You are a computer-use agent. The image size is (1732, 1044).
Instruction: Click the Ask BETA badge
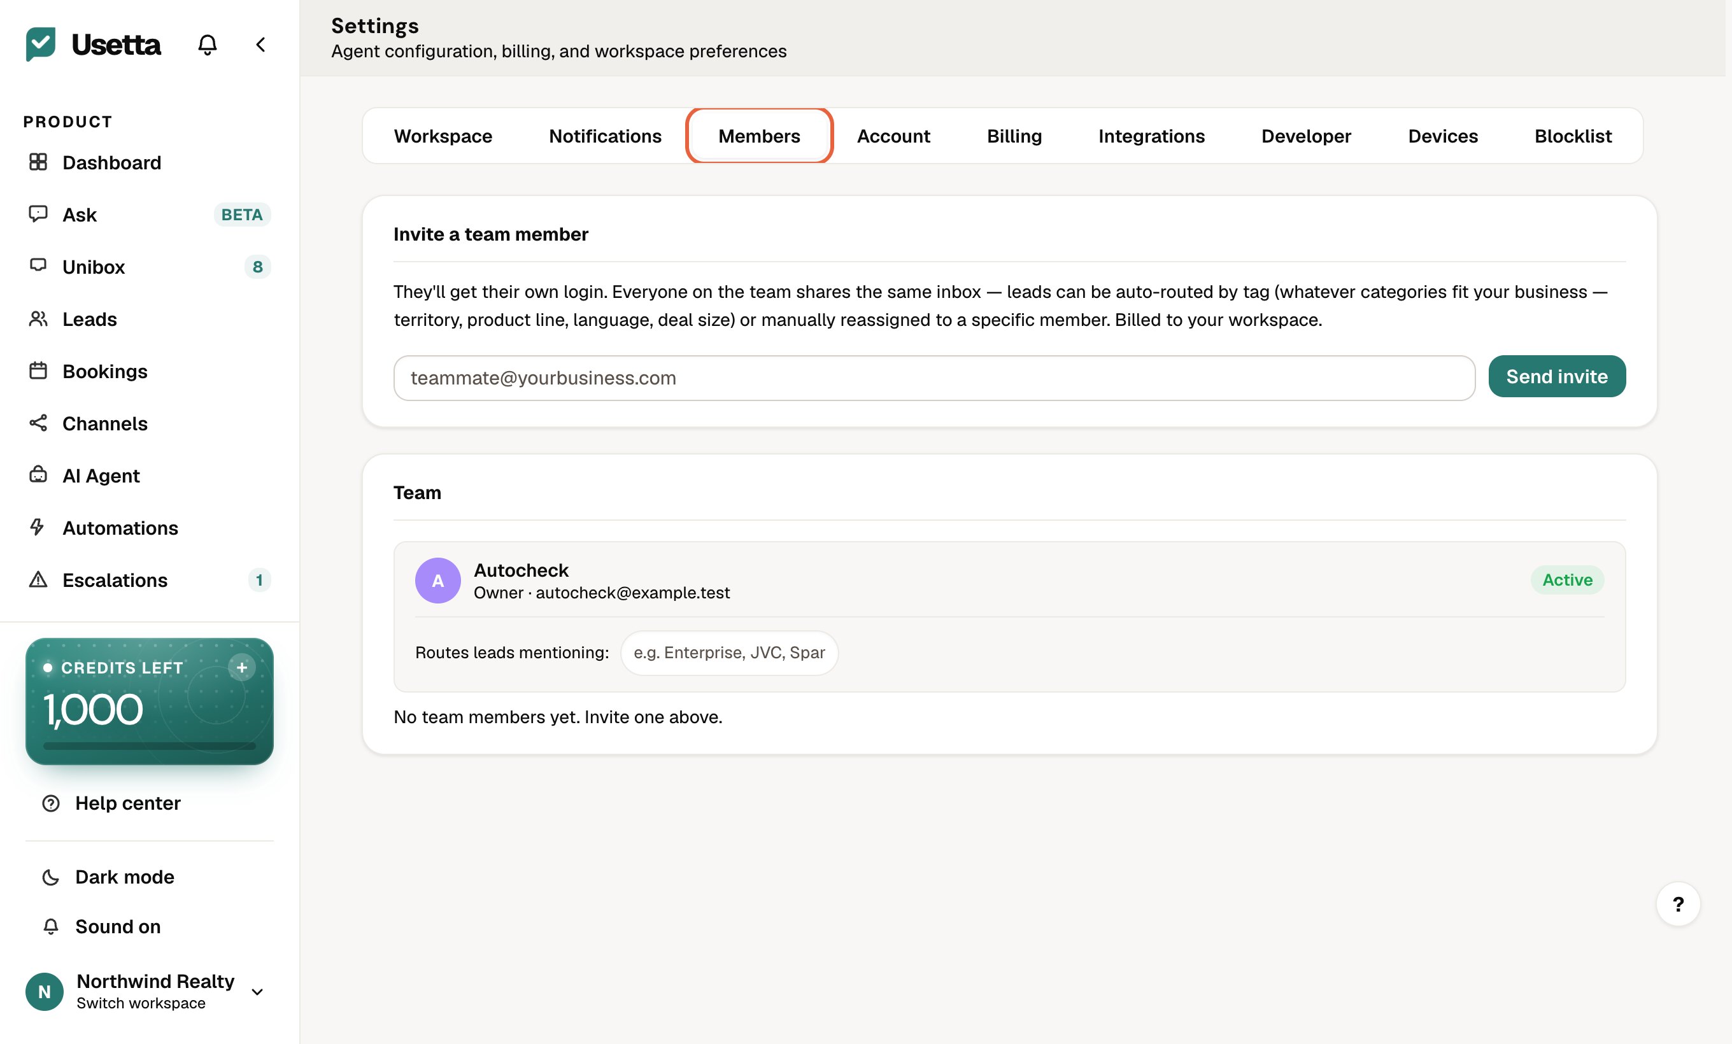242,215
